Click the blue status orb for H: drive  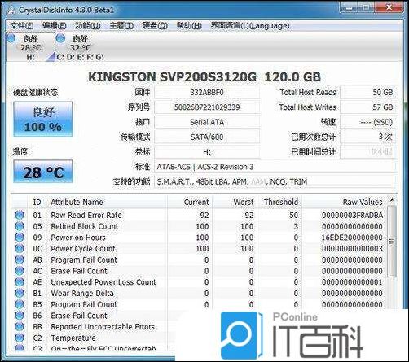[11, 38]
